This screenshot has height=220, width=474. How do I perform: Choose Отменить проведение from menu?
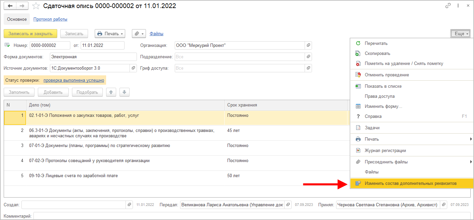coord(387,75)
